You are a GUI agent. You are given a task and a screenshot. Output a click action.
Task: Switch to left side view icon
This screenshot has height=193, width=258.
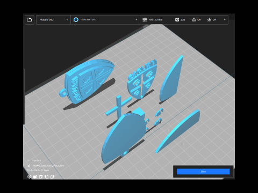tap(47, 176)
